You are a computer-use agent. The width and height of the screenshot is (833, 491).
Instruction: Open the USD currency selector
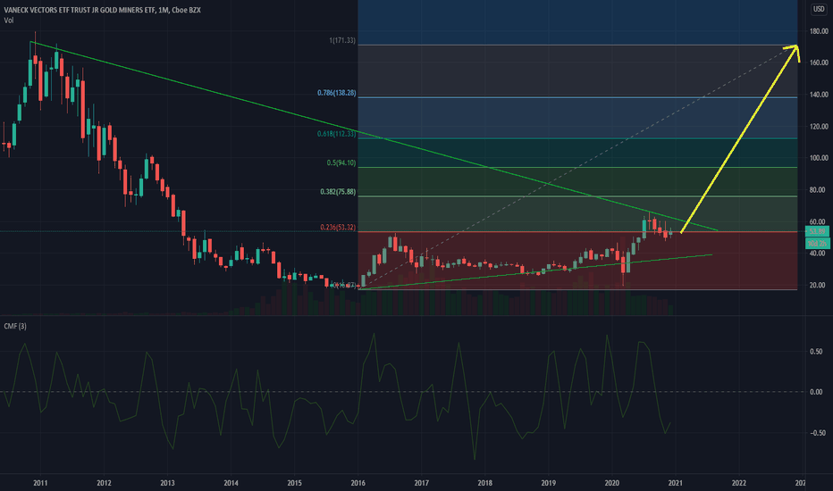click(819, 9)
